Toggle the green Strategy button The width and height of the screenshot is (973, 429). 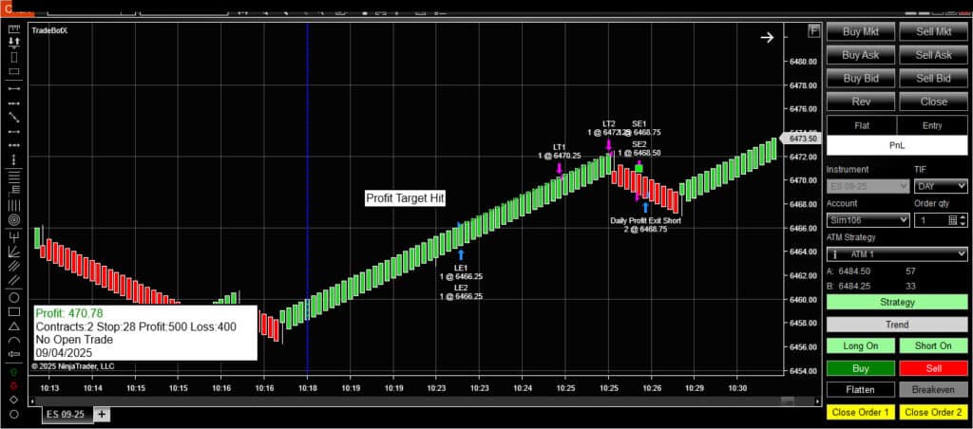click(897, 302)
